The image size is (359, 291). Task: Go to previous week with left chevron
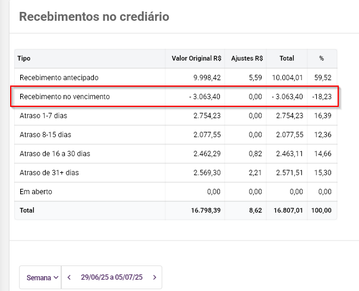click(x=70, y=277)
